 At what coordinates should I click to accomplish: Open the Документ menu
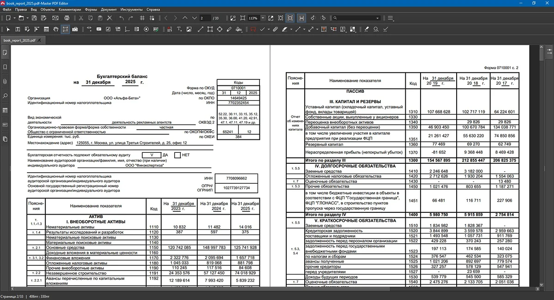[x=108, y=9]
